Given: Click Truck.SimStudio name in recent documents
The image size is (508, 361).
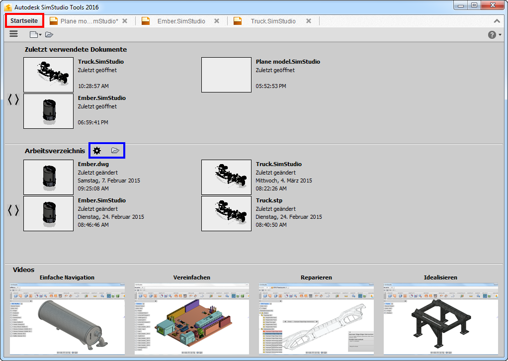Looking at the screenshot, I should [101, 62].
